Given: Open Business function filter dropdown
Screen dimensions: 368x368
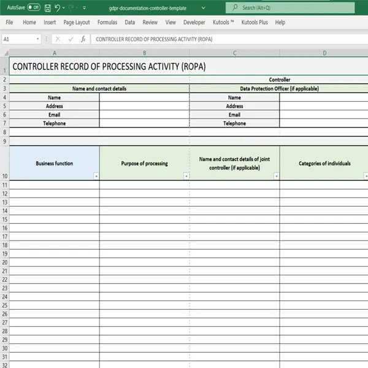Looking at the screenshot, I should (96, 176).
